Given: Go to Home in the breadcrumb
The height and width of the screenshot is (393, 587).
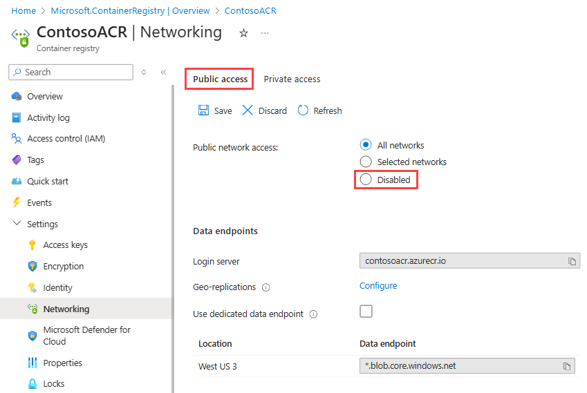Looking at the screenshot, I should (x=24, y=11).
